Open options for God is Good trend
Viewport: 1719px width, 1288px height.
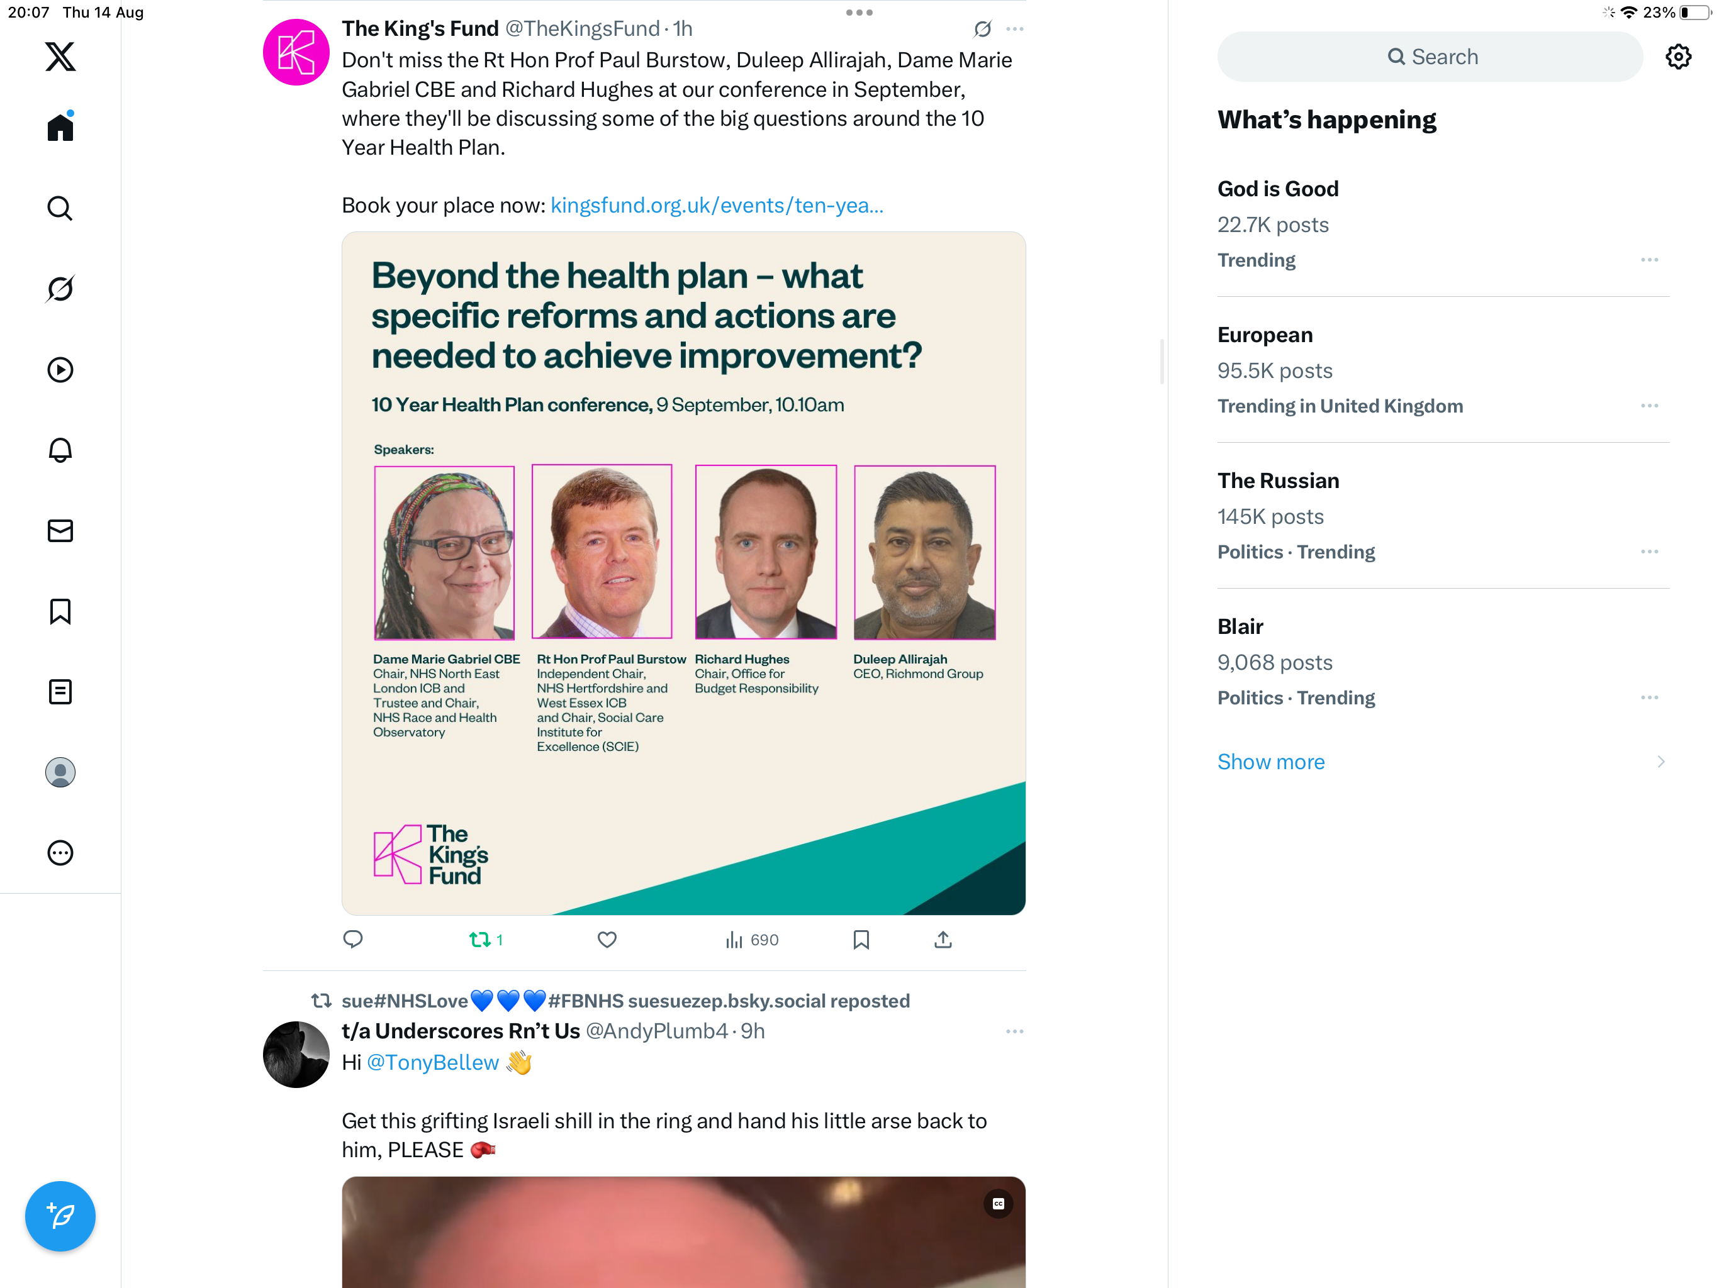pyautogui.click(x=1649, y=260)
